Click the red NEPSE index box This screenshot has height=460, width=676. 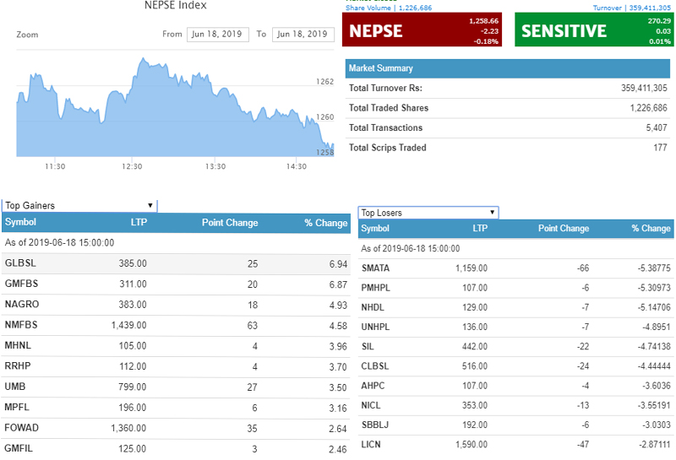coord(422,30)
